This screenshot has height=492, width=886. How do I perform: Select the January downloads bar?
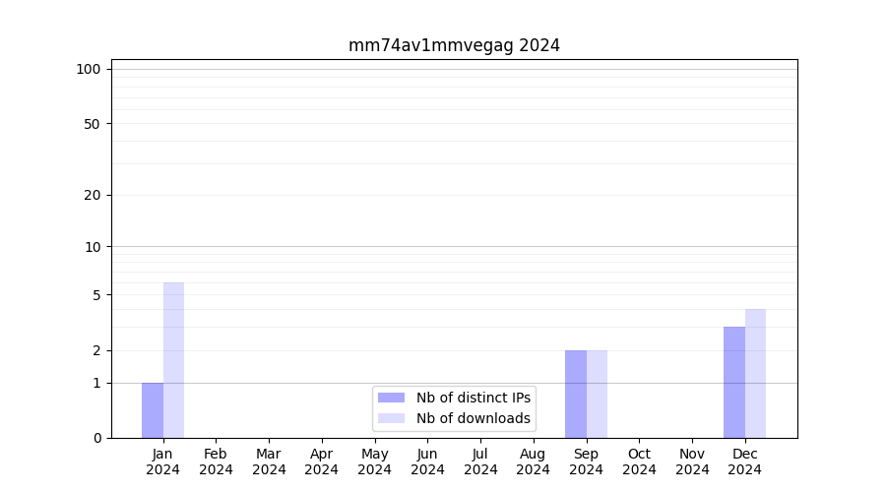[x=173, y=360]
